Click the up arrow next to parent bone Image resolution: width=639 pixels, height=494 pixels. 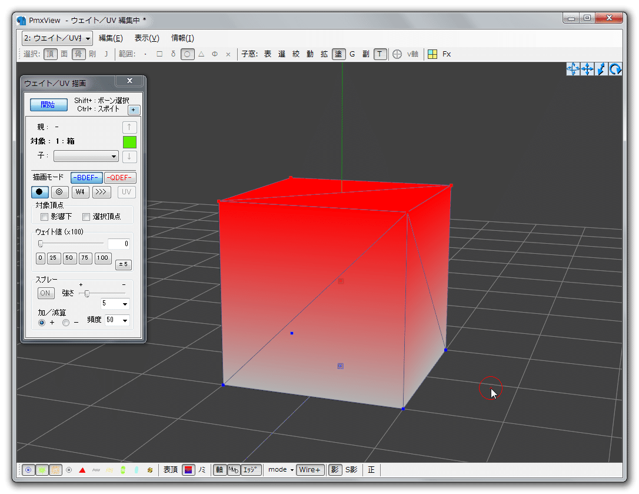[x=129, y=127]
